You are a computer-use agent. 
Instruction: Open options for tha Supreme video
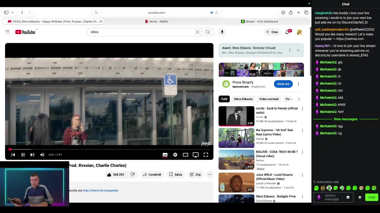click(302, 130)
